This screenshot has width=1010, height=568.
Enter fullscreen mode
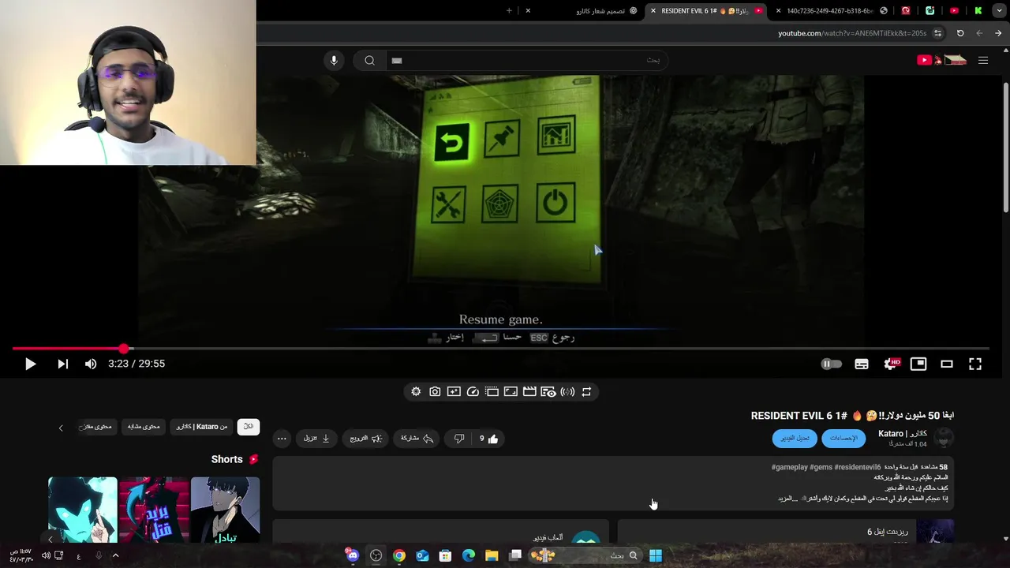click(975, 364)
